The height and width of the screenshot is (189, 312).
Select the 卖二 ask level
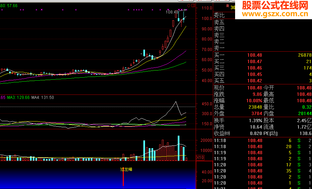(219, 42)
